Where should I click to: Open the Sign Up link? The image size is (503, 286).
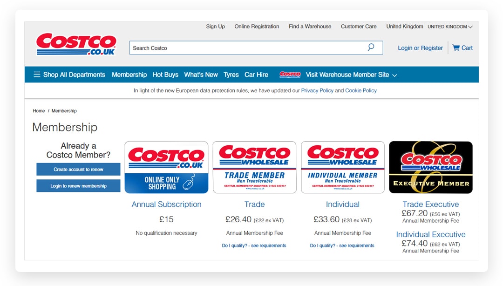[215, 27]
